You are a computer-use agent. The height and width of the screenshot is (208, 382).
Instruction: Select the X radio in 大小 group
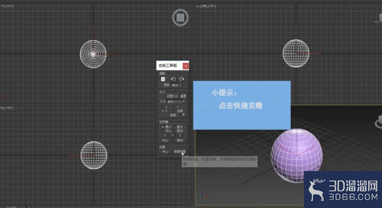[163, 107]
